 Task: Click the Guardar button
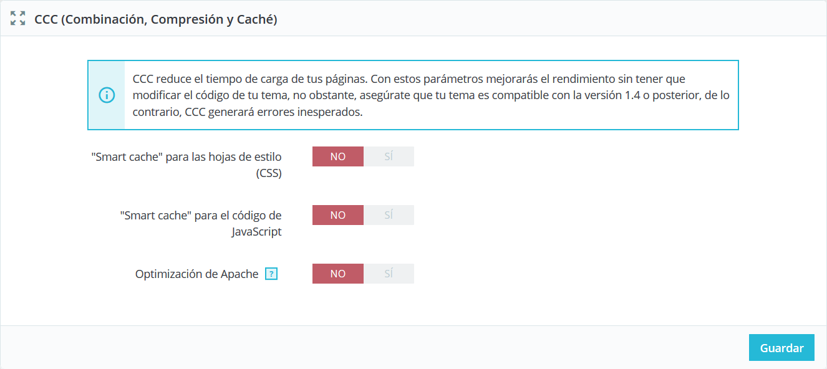coord(781,348)
